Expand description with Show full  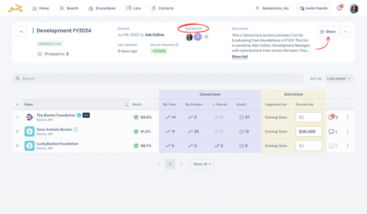click(x=240, y=56)
